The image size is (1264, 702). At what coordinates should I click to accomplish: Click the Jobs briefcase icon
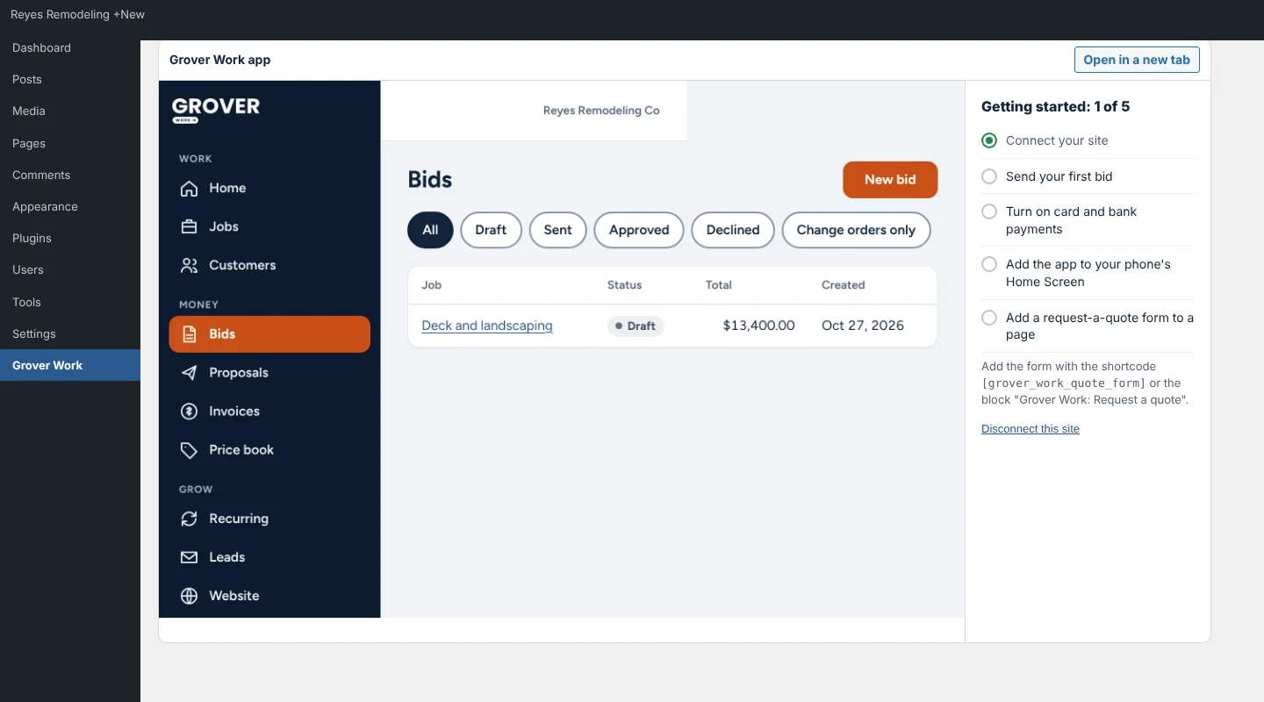189,226
